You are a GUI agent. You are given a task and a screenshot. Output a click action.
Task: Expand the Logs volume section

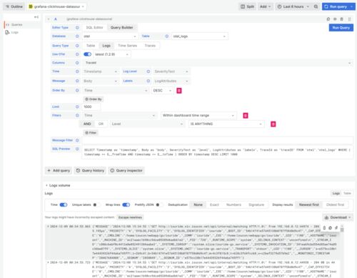coord(58,185)
